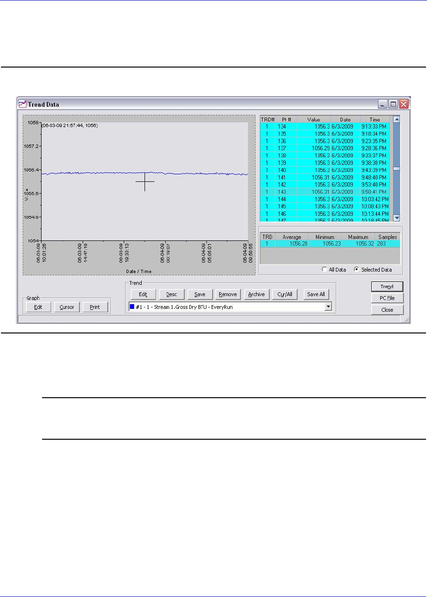Viewport: 427px width, 597px height.
Task: Click the data table scroll down arrow
Action: tap(397, 218)
